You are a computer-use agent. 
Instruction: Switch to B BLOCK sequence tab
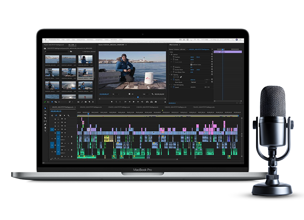[91, 107]
